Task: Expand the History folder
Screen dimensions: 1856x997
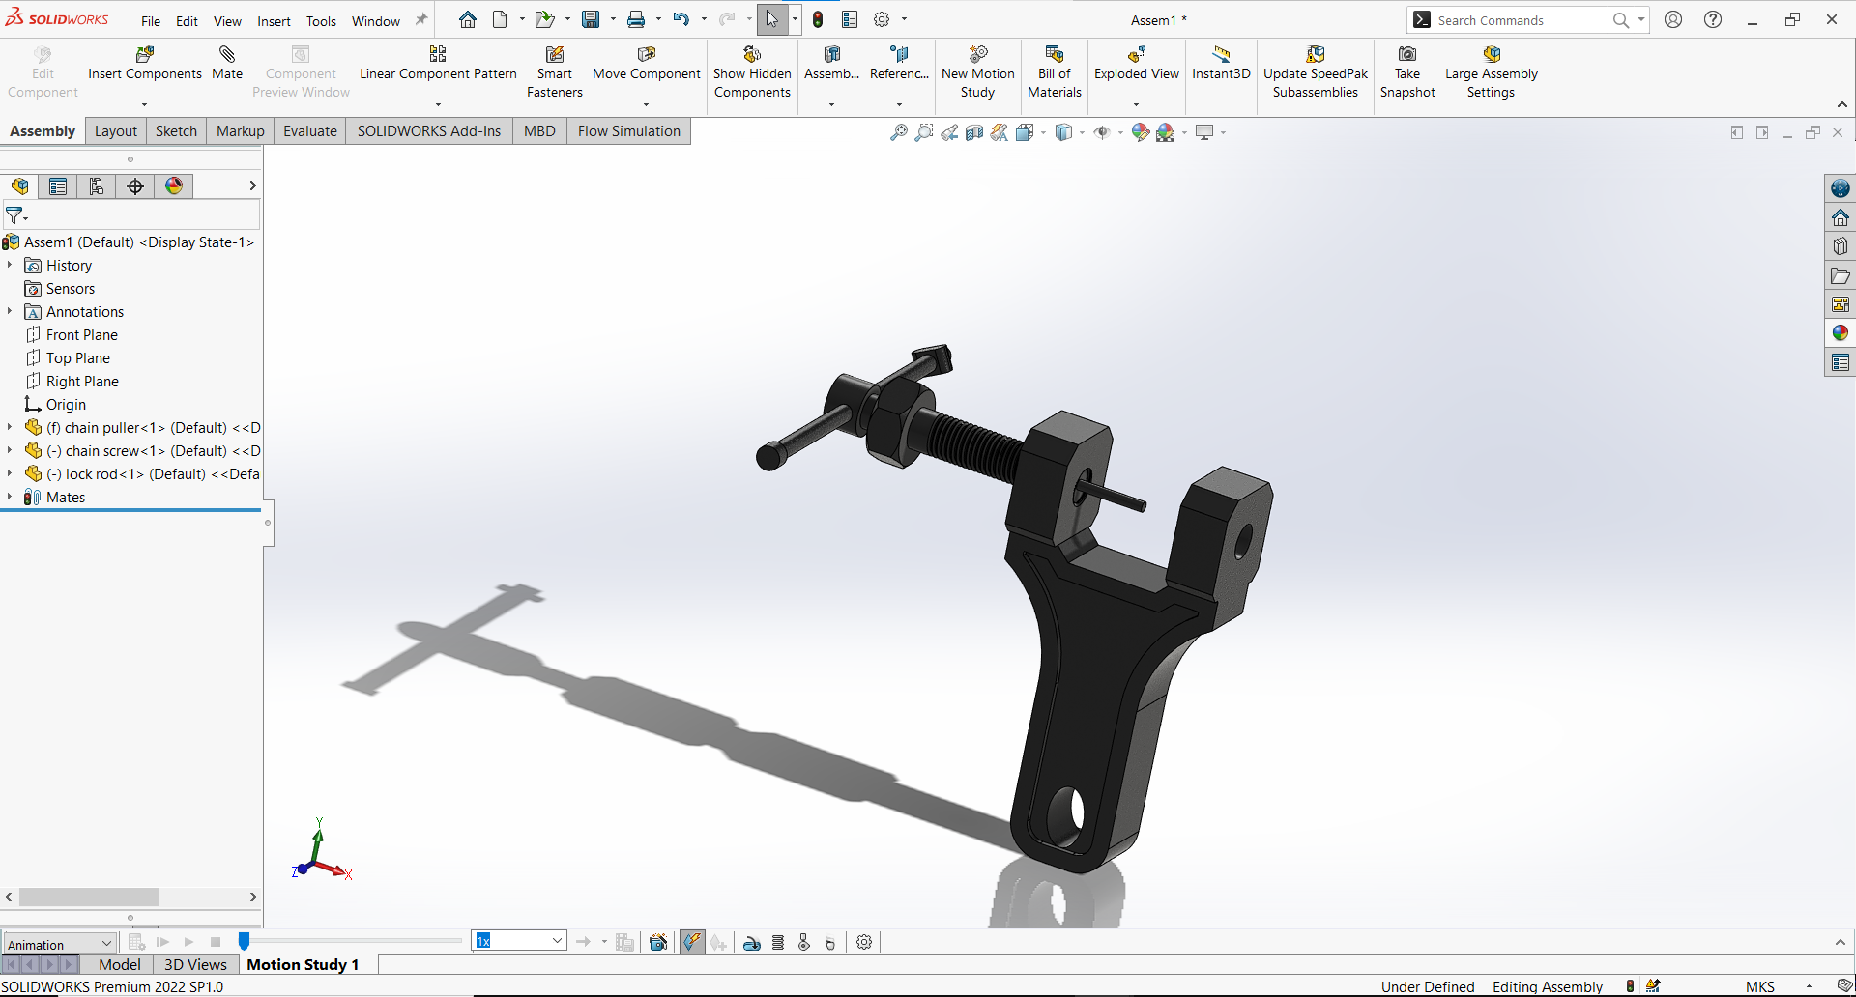Action: [x=10, y=265]
